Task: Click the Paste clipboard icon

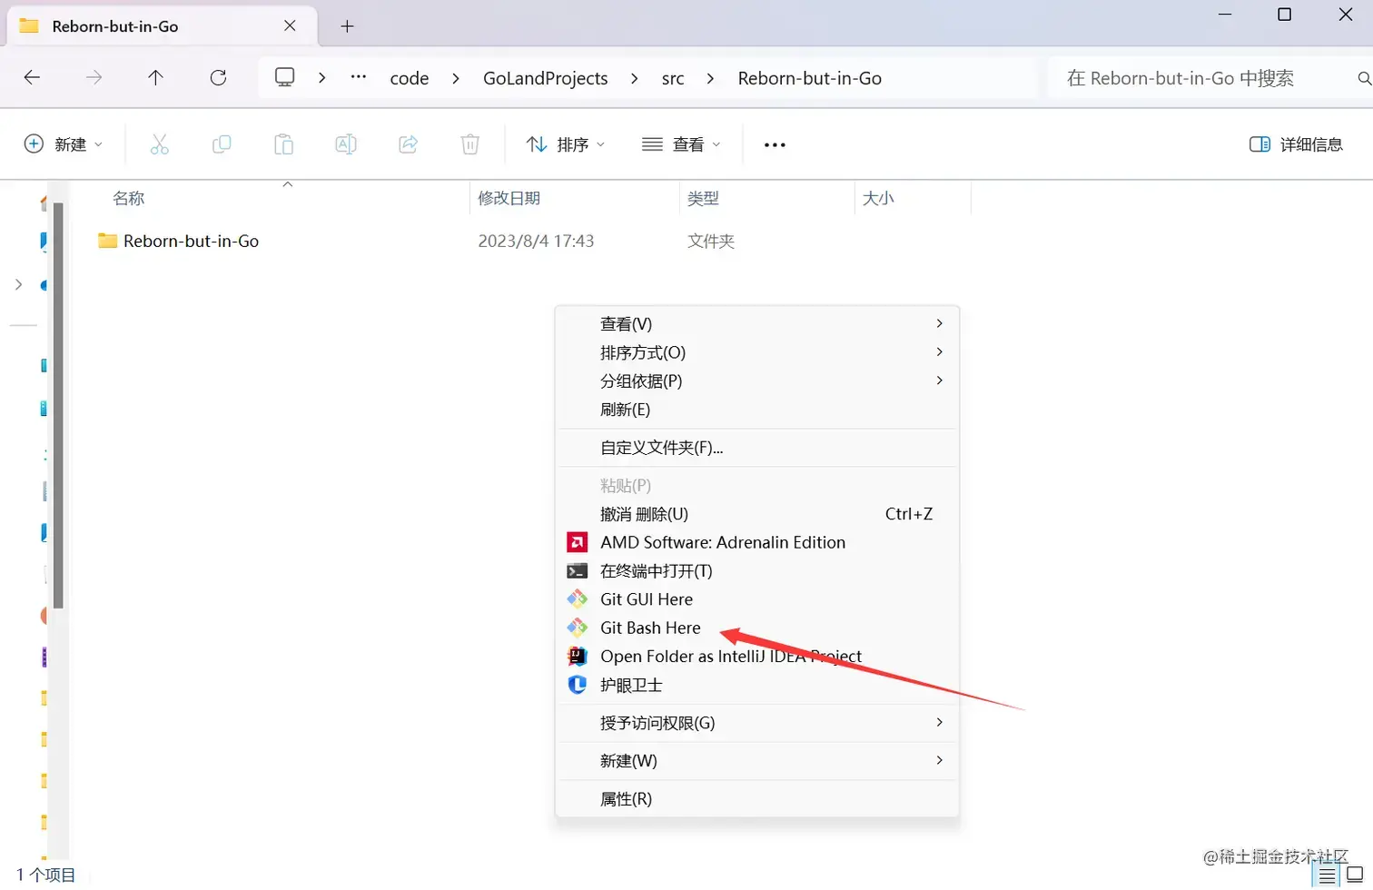Action: coord(284,144)
